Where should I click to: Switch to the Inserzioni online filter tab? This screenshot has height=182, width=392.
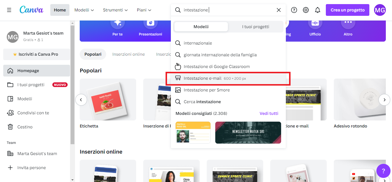(x=129, y=54)
